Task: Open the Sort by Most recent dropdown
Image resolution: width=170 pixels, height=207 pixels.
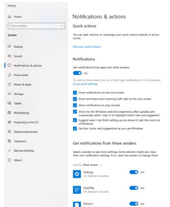Action: (92, 165)
